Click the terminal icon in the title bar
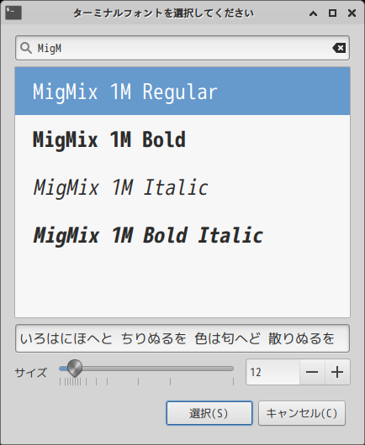Screen dimensions: 365x445 coord(13,13)
